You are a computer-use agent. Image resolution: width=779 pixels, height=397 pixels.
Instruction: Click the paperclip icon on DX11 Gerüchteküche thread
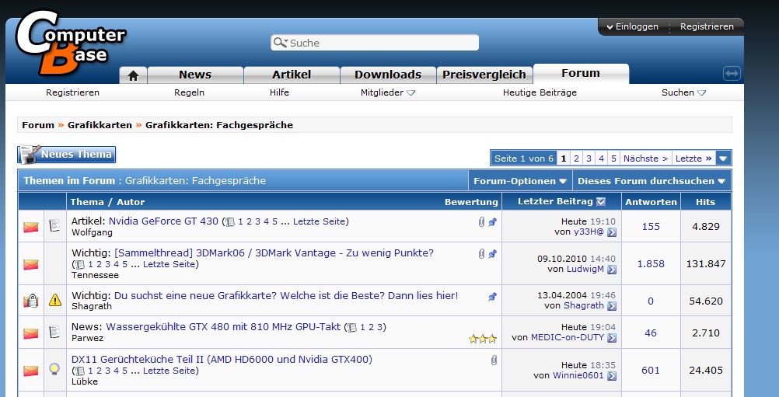(x=494, y=360)
